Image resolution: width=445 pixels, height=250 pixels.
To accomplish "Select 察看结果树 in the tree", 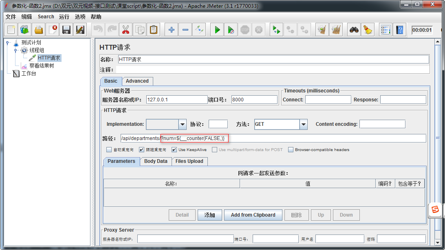I will [42, 66].
